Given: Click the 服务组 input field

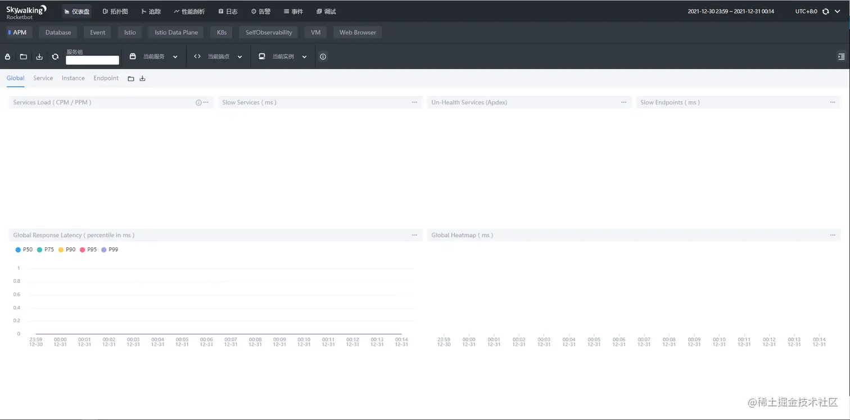Looking at the screenshot, I should click(x=92, y=60).
